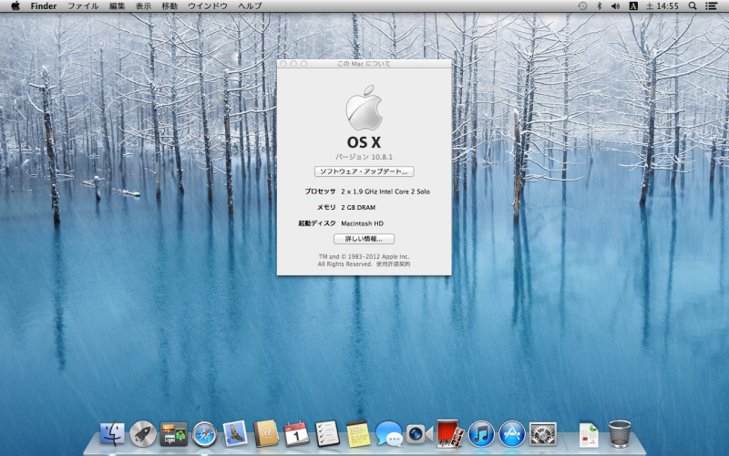Open Reminders checklist icon
The image size is (729, 456).
point(327,434)
